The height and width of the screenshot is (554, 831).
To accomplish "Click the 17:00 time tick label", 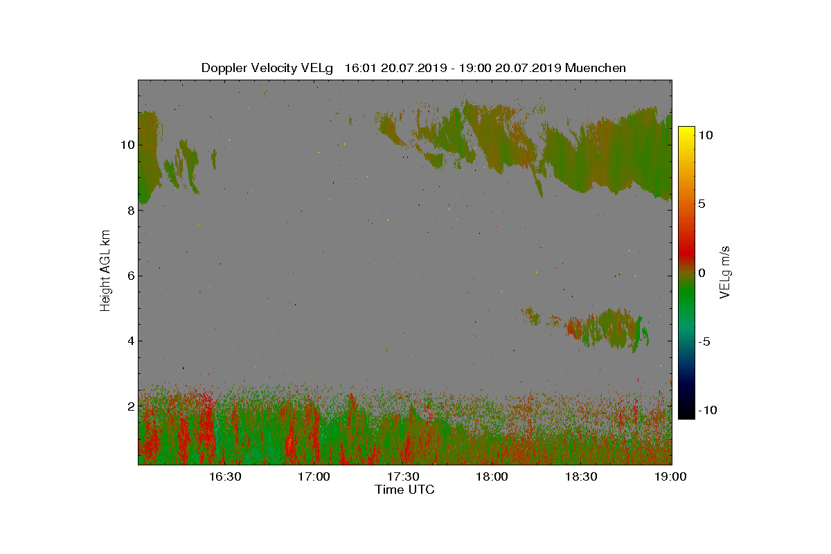I will [x=314, y=476].
